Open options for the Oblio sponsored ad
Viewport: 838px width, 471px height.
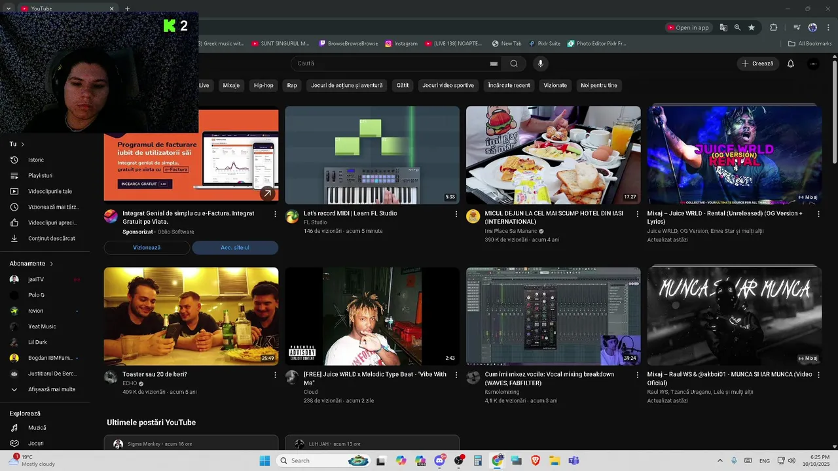(x=275, y=214)
